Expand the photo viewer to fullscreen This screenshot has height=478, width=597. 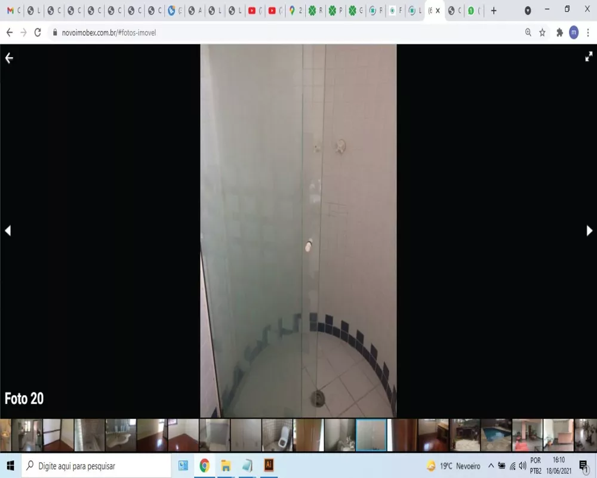coord(589,56)
